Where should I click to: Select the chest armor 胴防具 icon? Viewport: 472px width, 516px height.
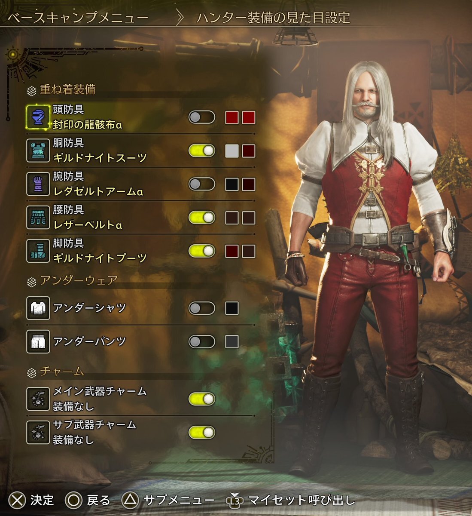[38, 150]
